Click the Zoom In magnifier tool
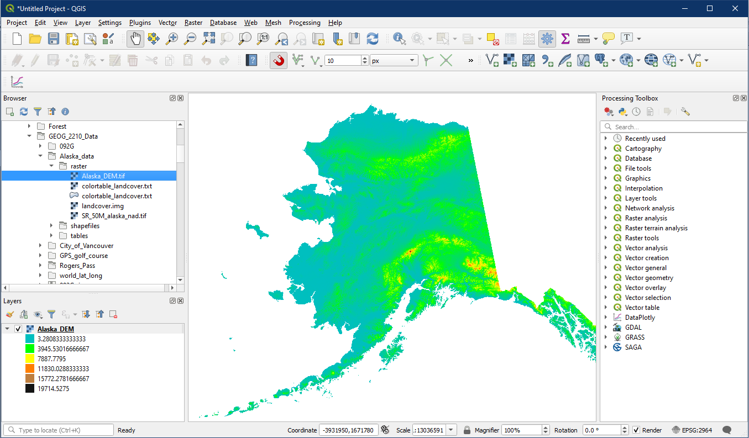 [x=172, y=39]
